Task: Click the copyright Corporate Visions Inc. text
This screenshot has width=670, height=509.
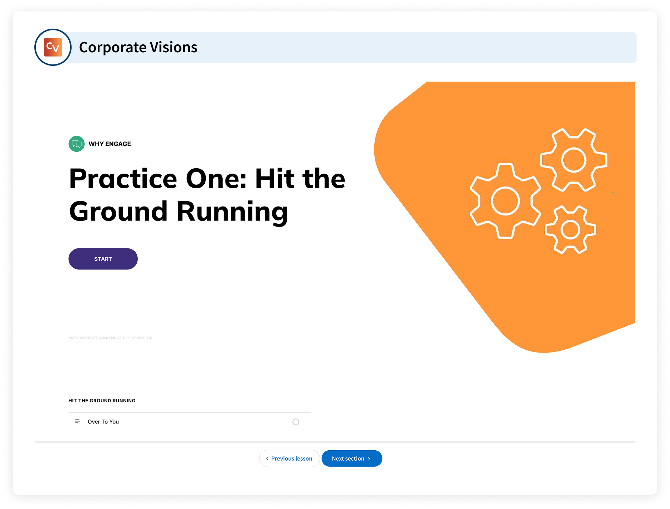Action: pyautogui.click(x=111, y=338)
